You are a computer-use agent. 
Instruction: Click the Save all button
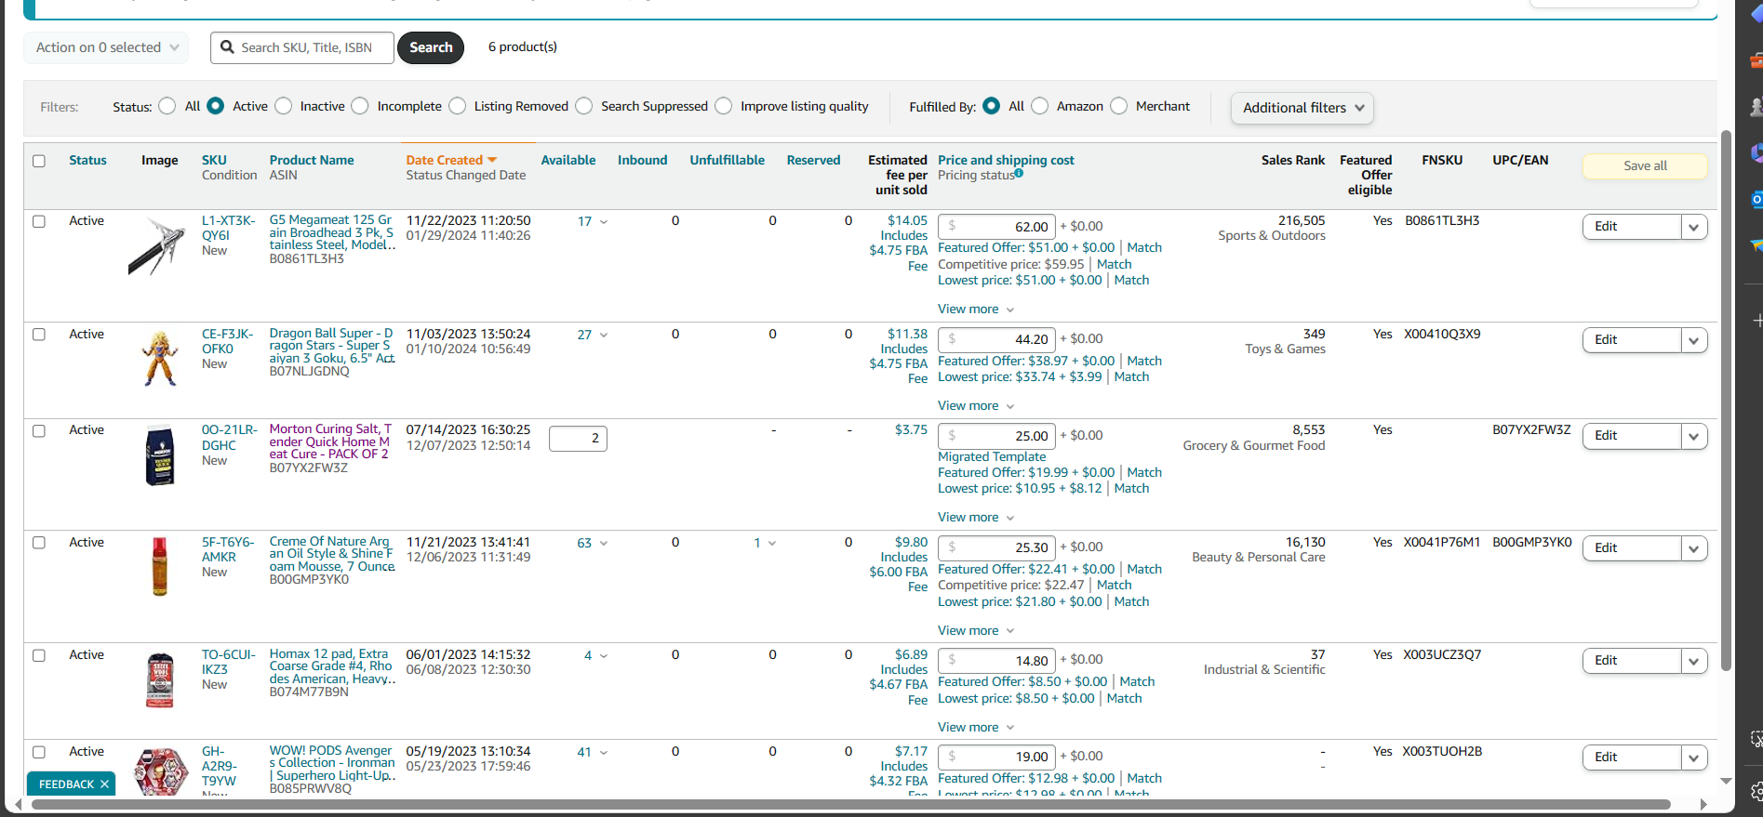click(1645, 166)
